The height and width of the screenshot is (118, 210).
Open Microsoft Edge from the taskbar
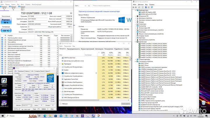click(x=45, y=116)
